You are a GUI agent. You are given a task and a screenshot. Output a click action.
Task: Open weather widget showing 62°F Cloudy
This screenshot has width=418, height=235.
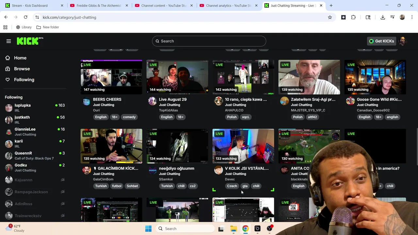[x=15, y=228]
